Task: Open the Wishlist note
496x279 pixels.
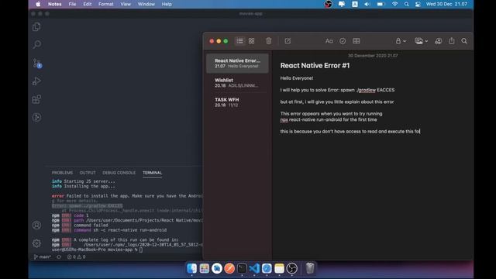Action: pos(237,83)
